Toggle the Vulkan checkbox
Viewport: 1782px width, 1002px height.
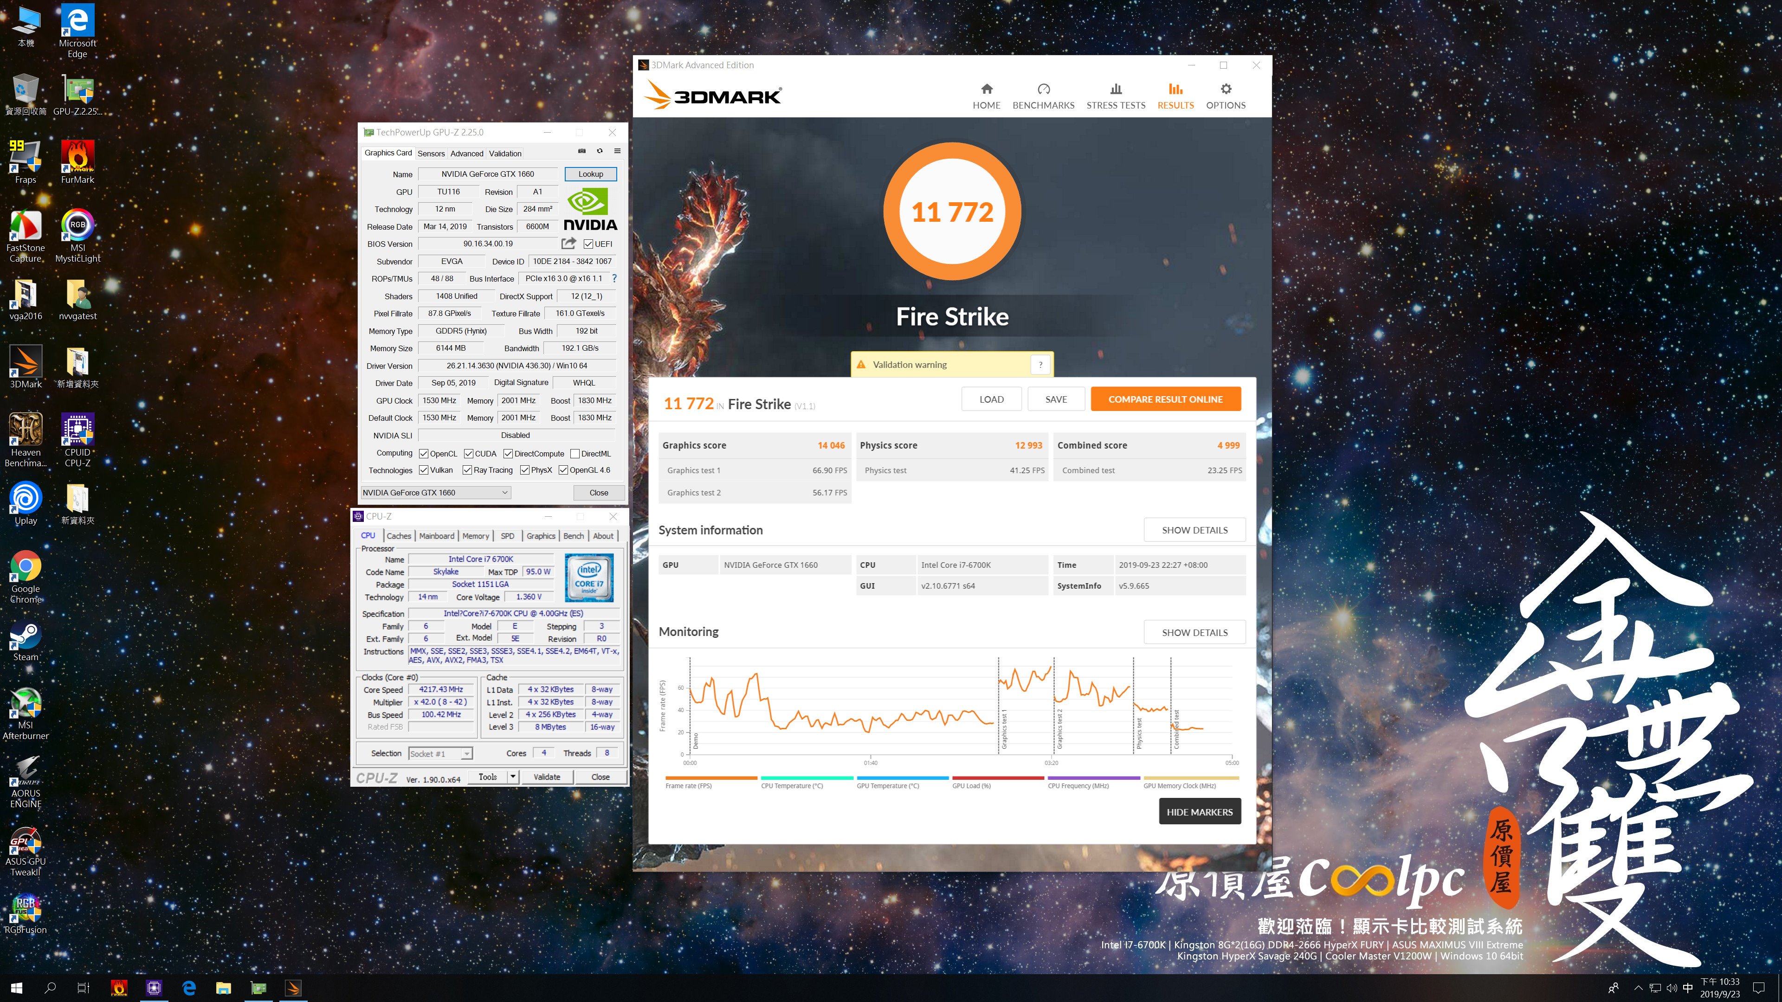(x=424, y=470)
